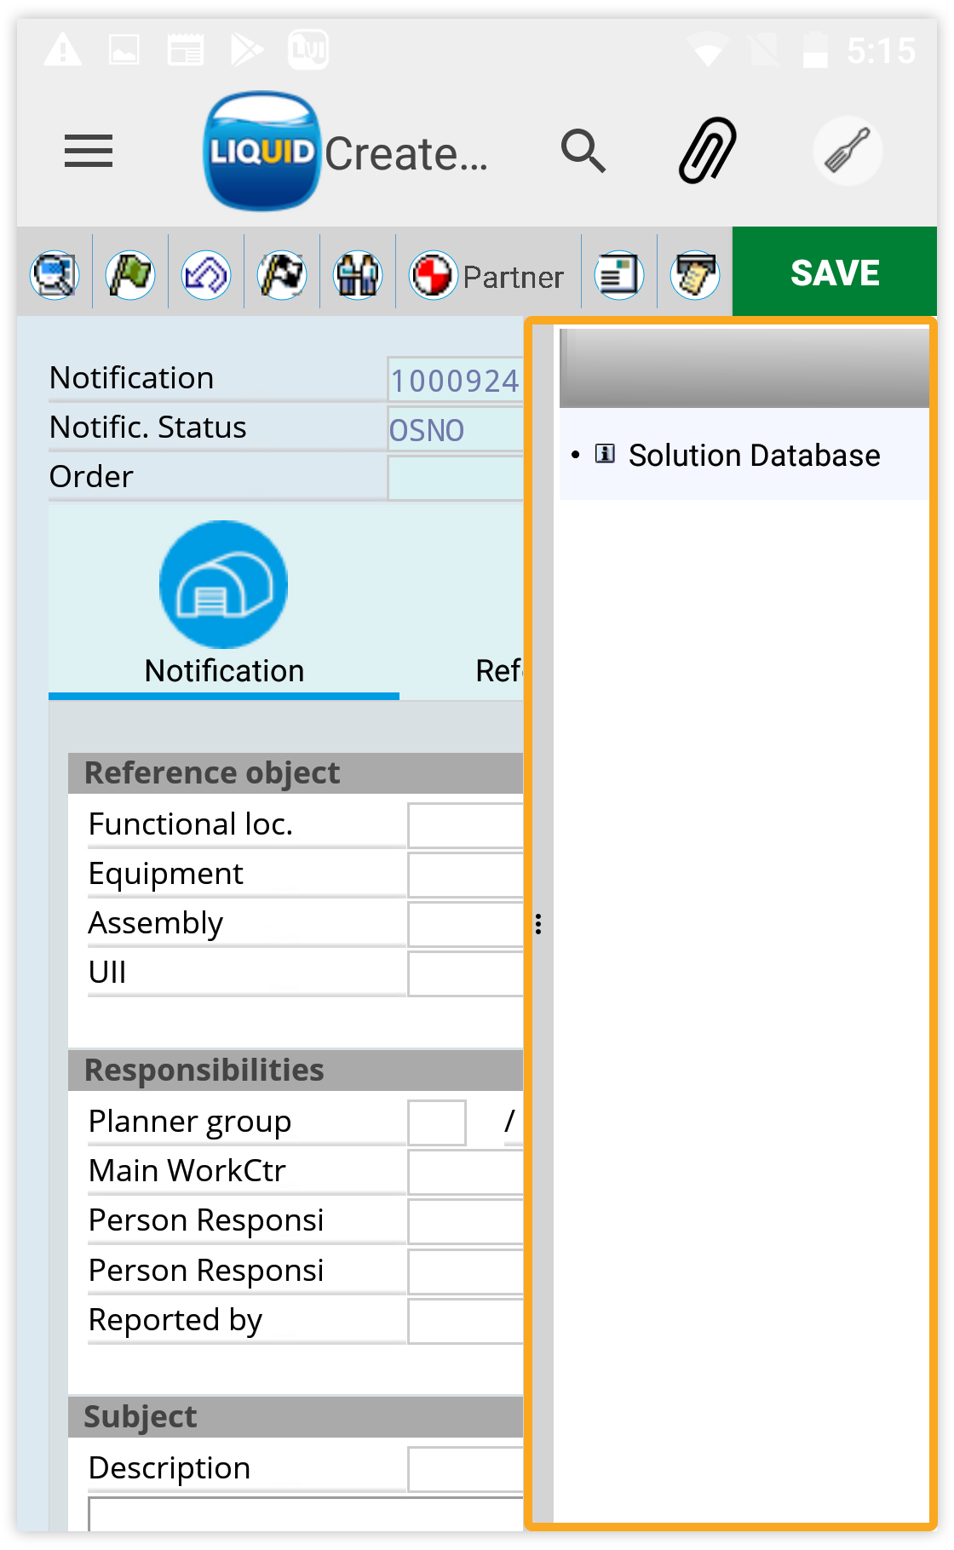Click the magnifier-over-screen toolbar icon
Screen dimensions: 954x1550
click(55, 275)
